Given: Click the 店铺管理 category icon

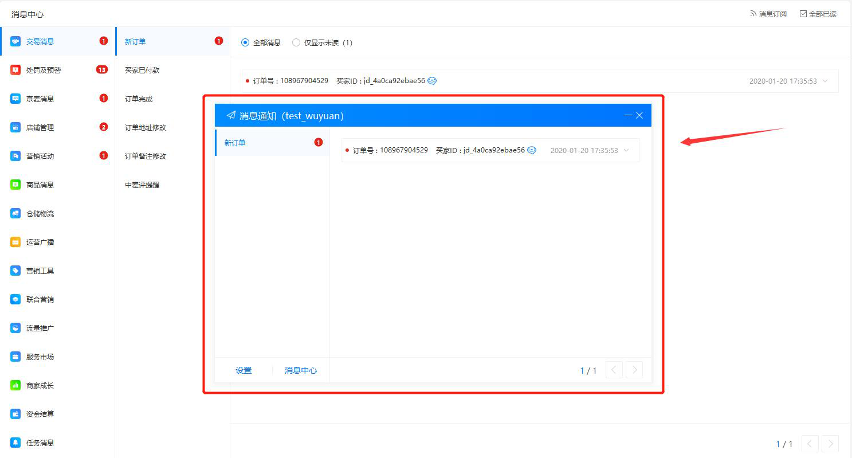Looking at the screenshot, I should (16, 127).
